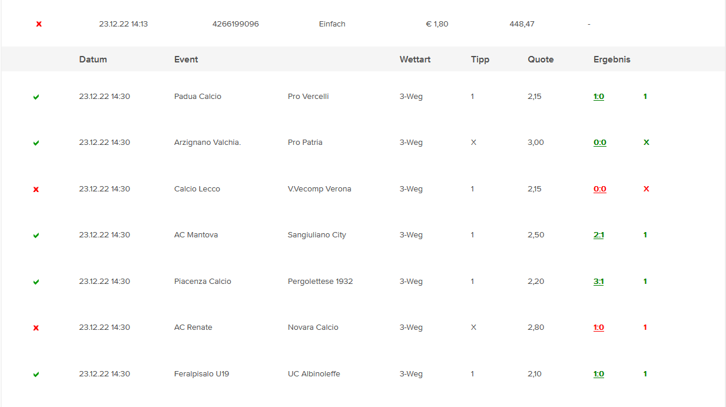
Task: Click the Quote column header
Action: (x=541, y=59)
